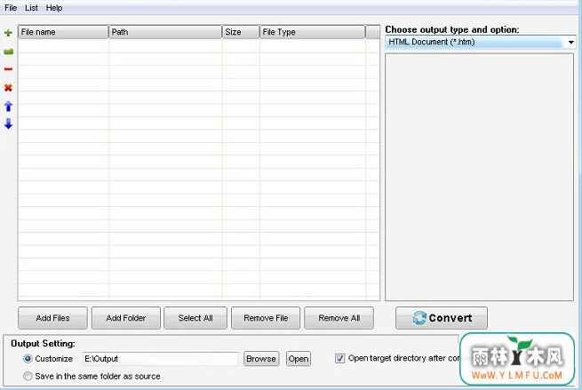This screenshot has width=582, height=390.
Task: Click the Select All button
Action: pyautogui.click(x=195, y=318)
